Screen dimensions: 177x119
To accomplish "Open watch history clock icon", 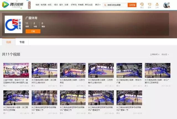I will tap(142, 4).
